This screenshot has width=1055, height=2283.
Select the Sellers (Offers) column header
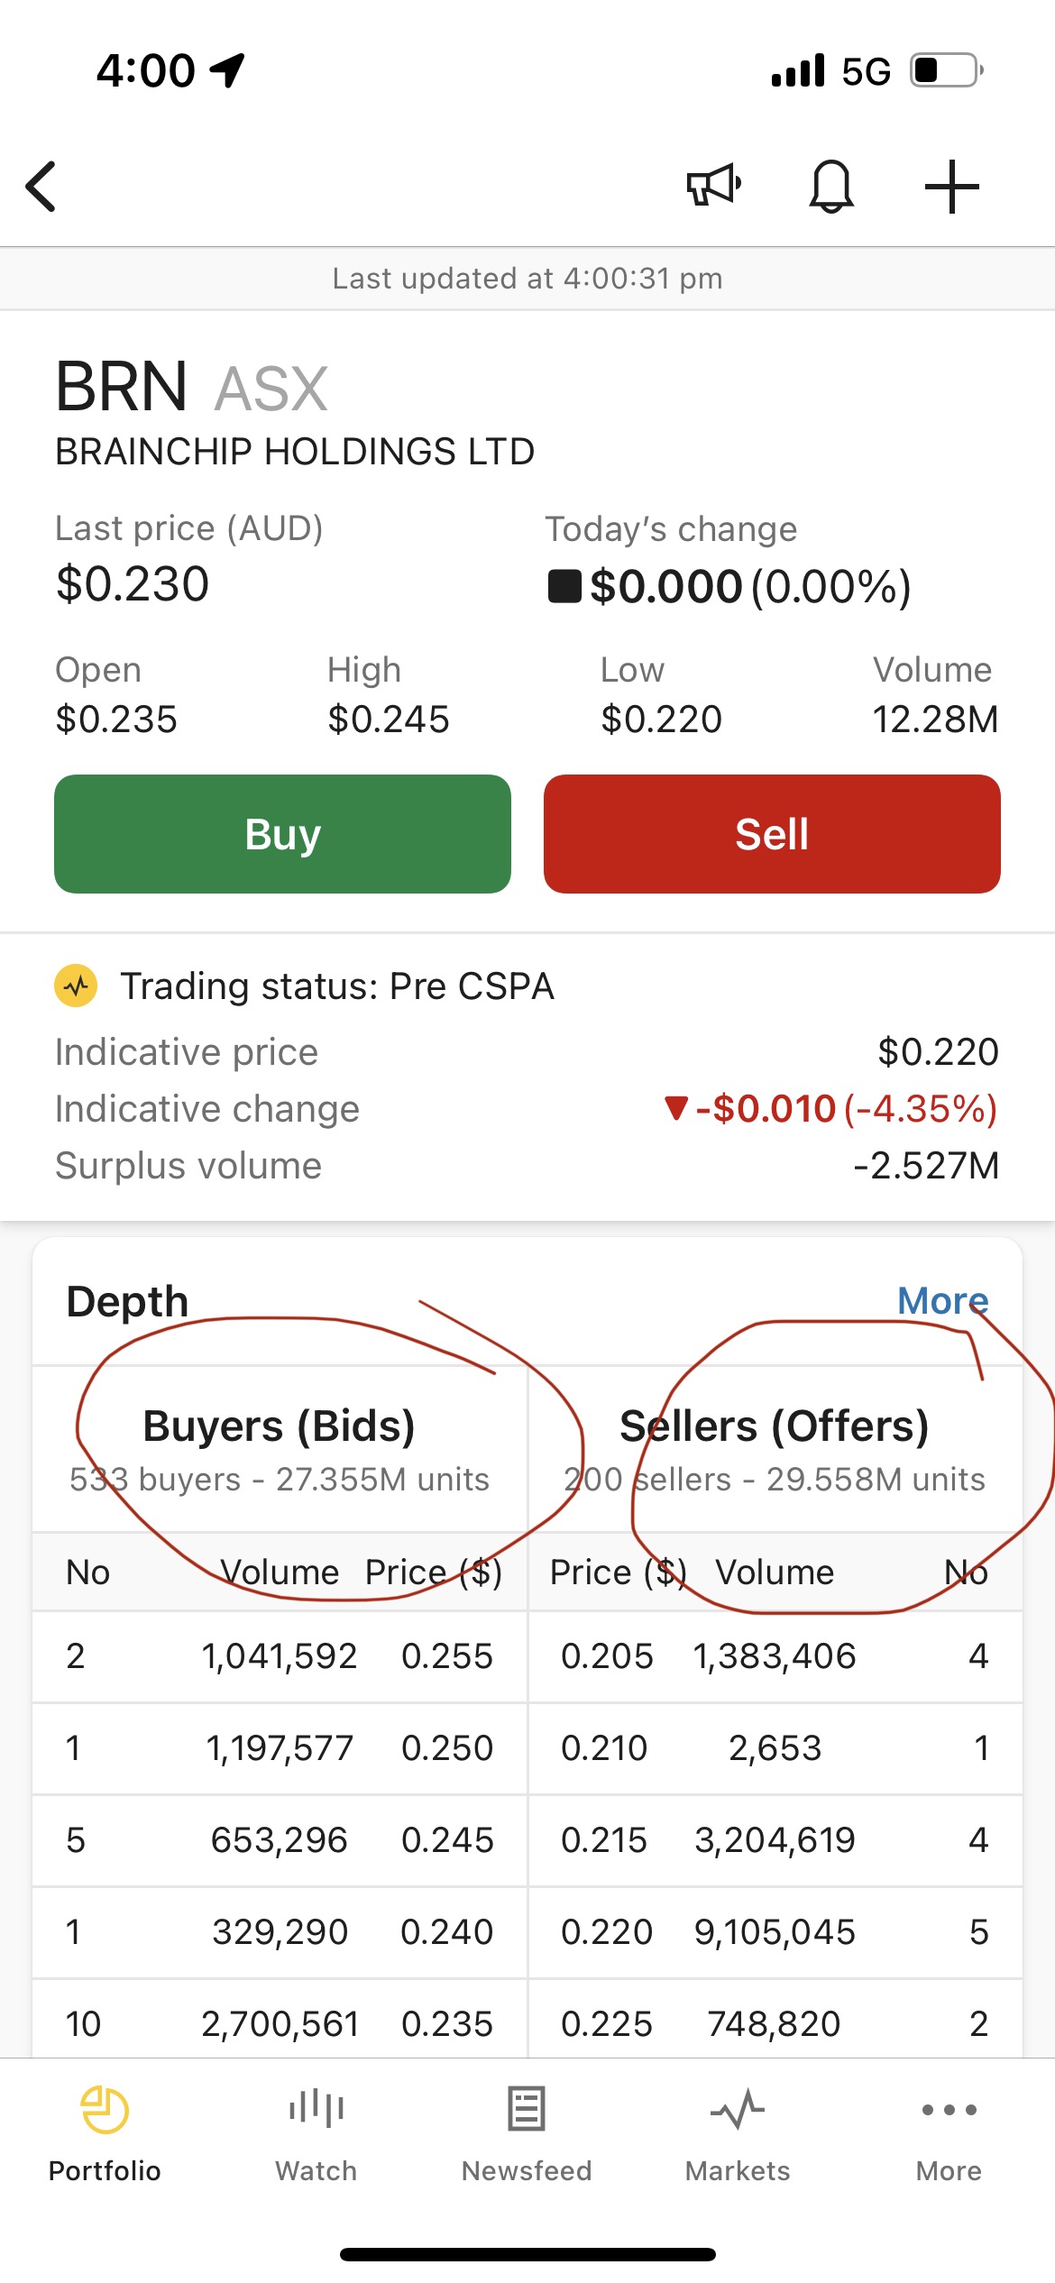[x=775, y=1426]
